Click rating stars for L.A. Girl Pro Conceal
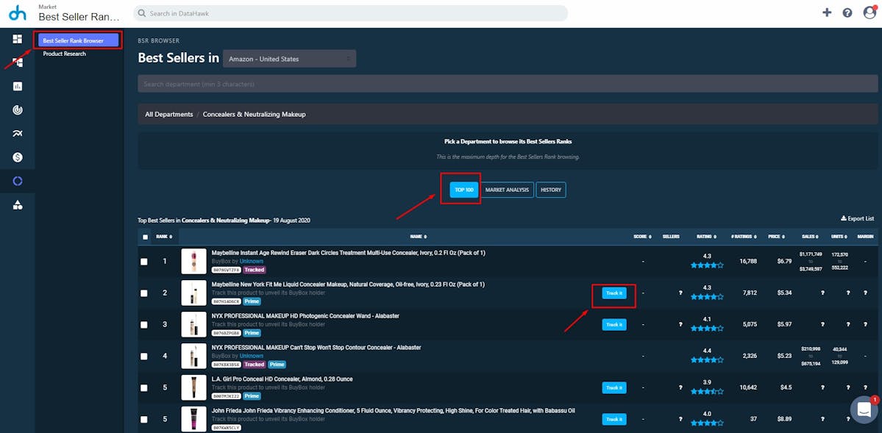 point(707,391)
